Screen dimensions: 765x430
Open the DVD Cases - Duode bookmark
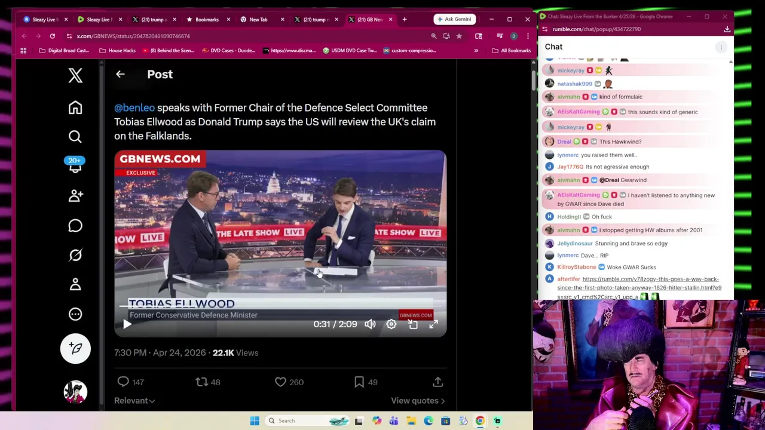(x=229, y=51)
